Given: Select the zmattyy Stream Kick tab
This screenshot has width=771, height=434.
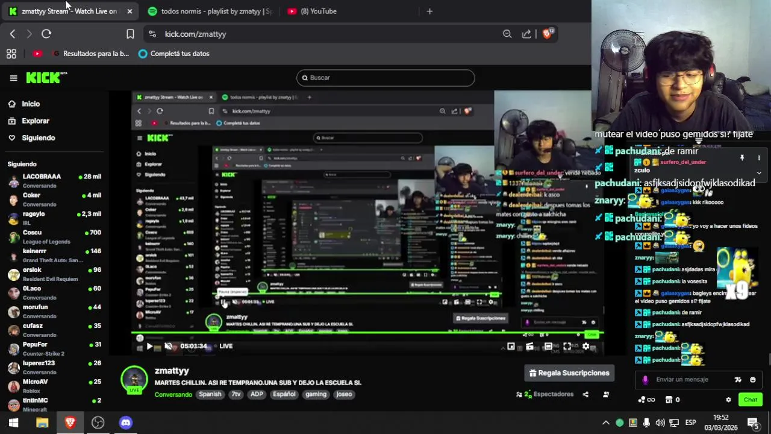Looking at the screenshot, I should [70, 11].
